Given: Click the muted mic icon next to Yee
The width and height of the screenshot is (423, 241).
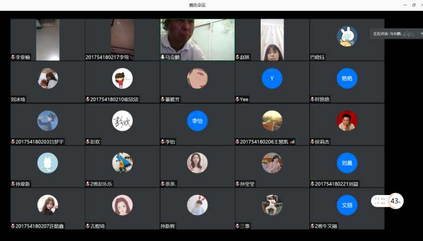Looking at the screenshot, I should pyautogui.click(x=237, y=99).
